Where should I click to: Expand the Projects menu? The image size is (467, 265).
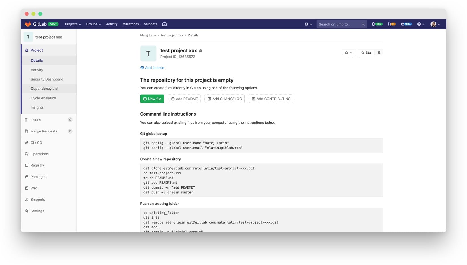pyautogui.click(x=73, y=24)
